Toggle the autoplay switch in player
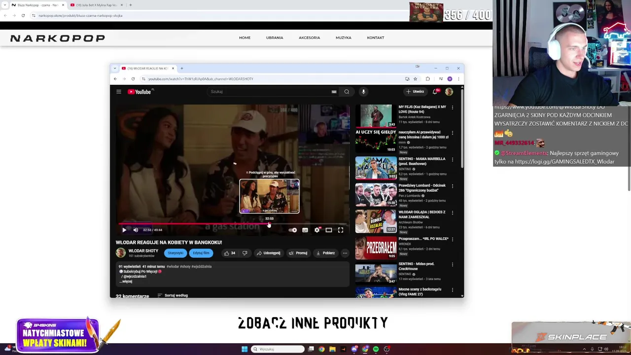The height and width of the screenshot is (355, 631). pos(293,230)
